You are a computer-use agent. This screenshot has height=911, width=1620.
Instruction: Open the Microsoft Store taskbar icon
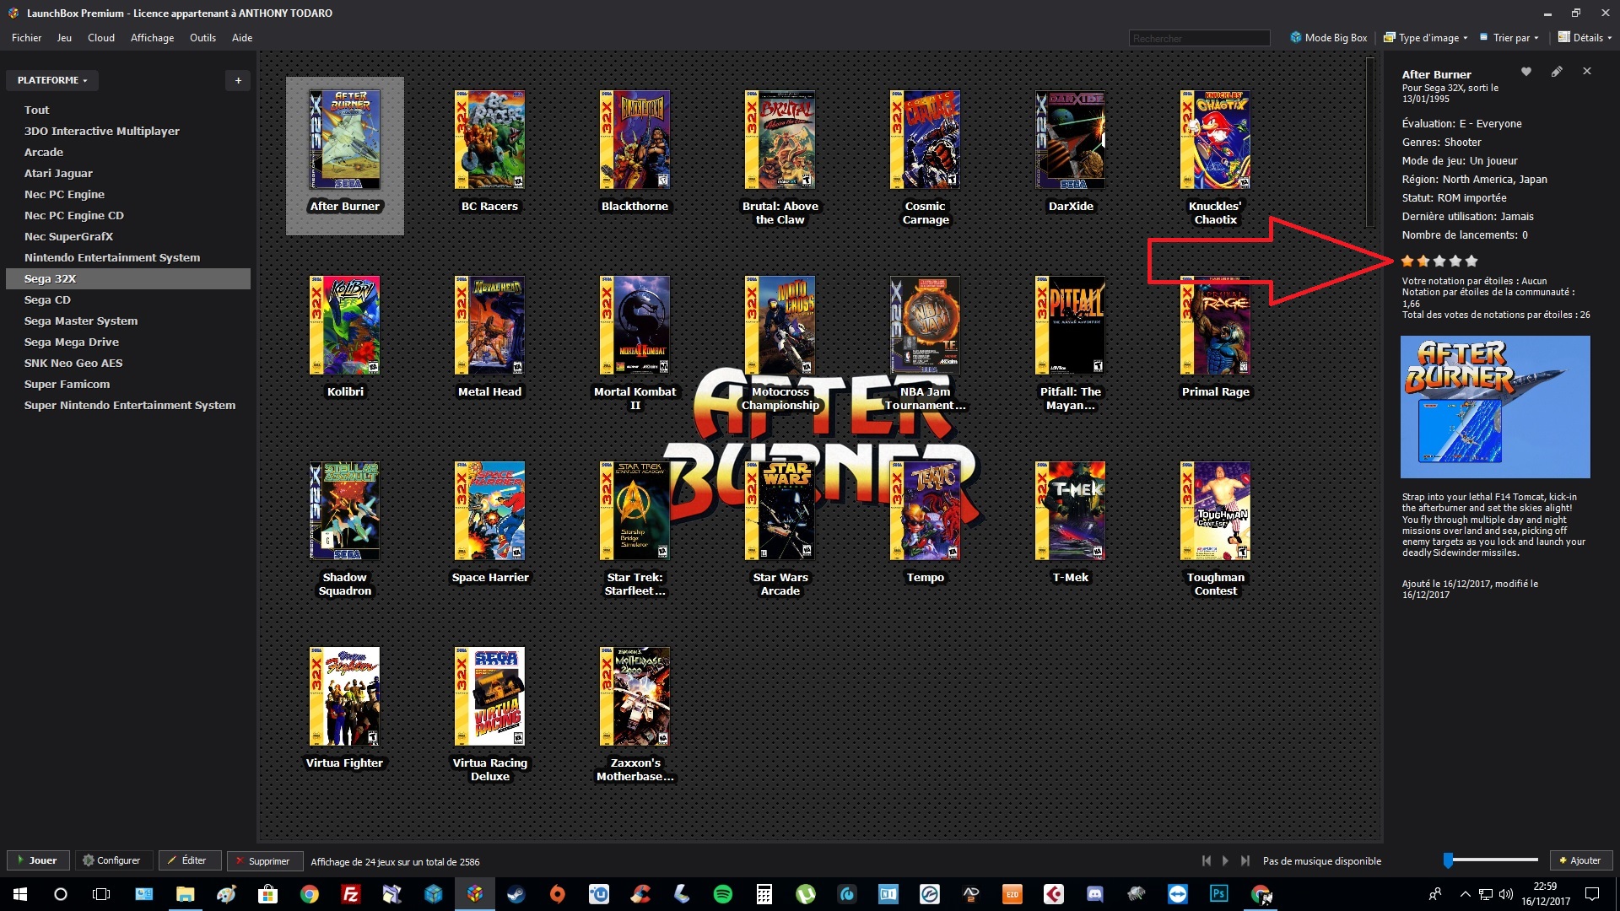coord(267,894)
